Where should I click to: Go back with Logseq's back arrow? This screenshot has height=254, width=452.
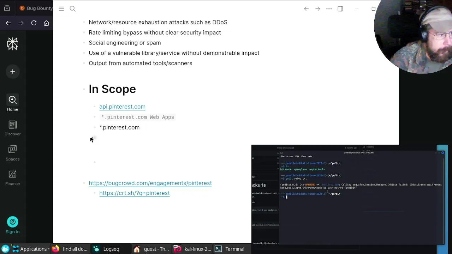tap(307, 9)
